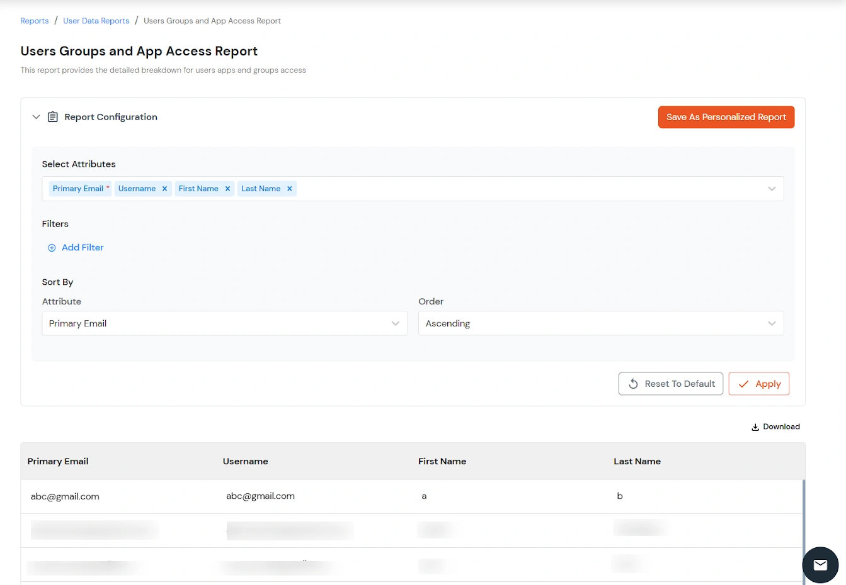Click the Select Attributes input field
846x585 pixels.
[504, 188]
